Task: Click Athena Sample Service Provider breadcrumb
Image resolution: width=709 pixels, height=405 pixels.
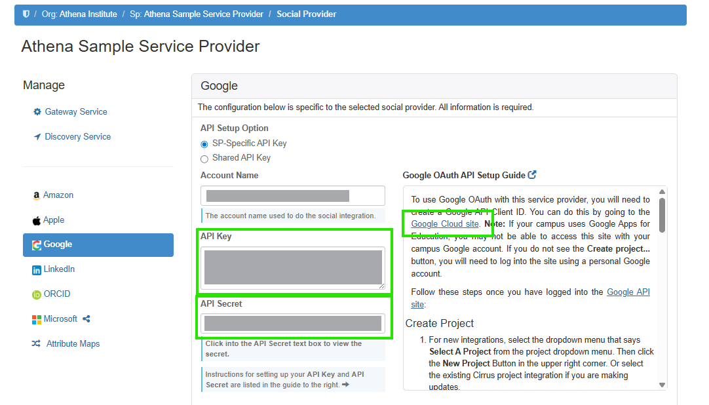Action: (x=203, y=14)
